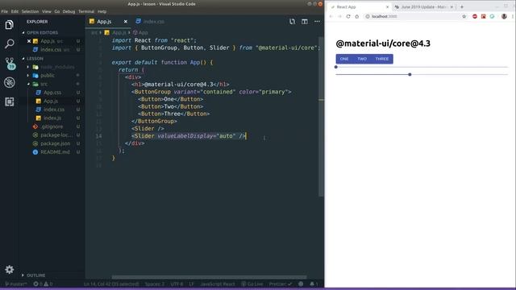The height and width of the screenshot is (290, 516).
Task: Click the red adblock extension icon
Action: point(475,16)
